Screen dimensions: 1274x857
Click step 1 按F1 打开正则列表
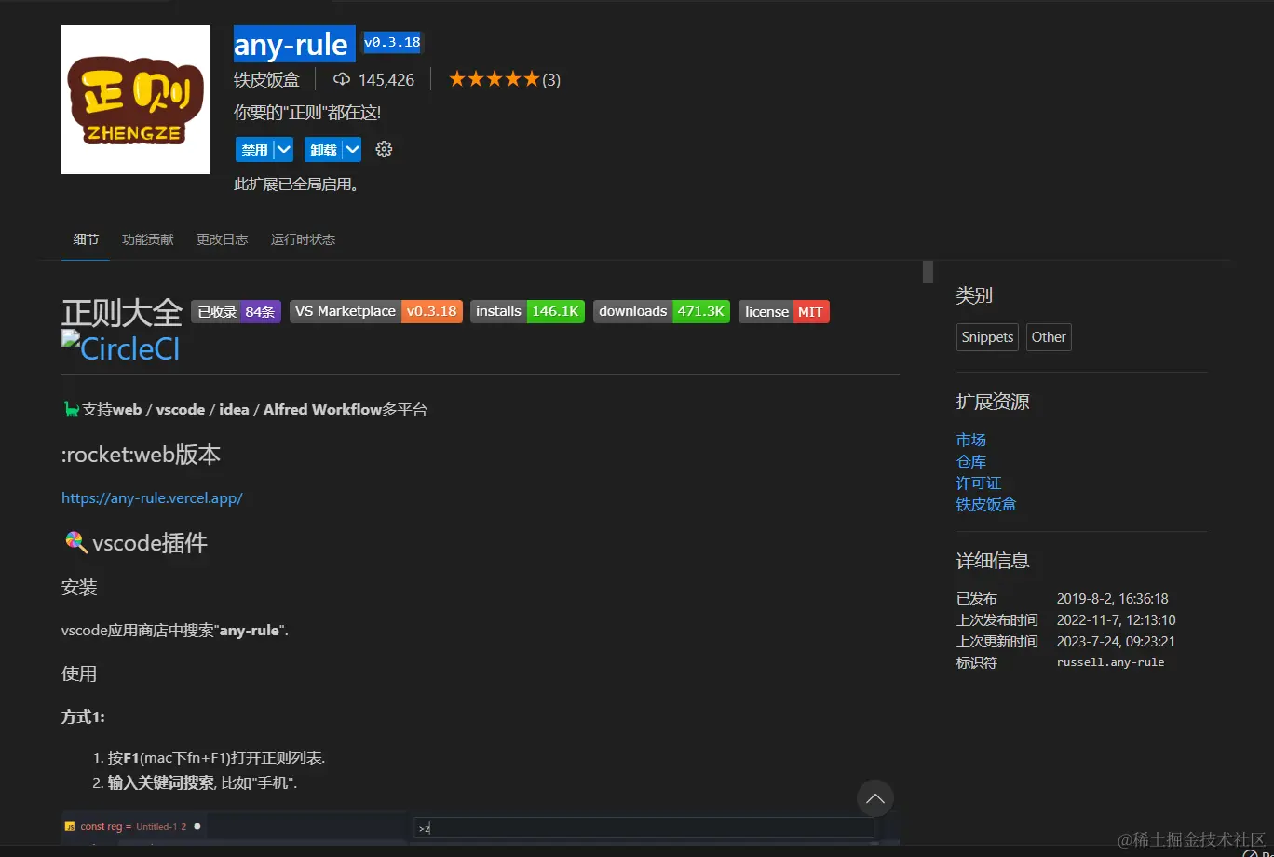[217, 757]
